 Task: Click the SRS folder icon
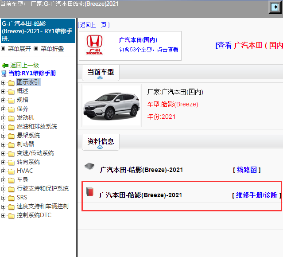tap(11, 198)
